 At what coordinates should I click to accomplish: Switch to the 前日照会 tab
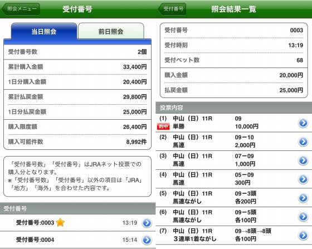[111, 31]
